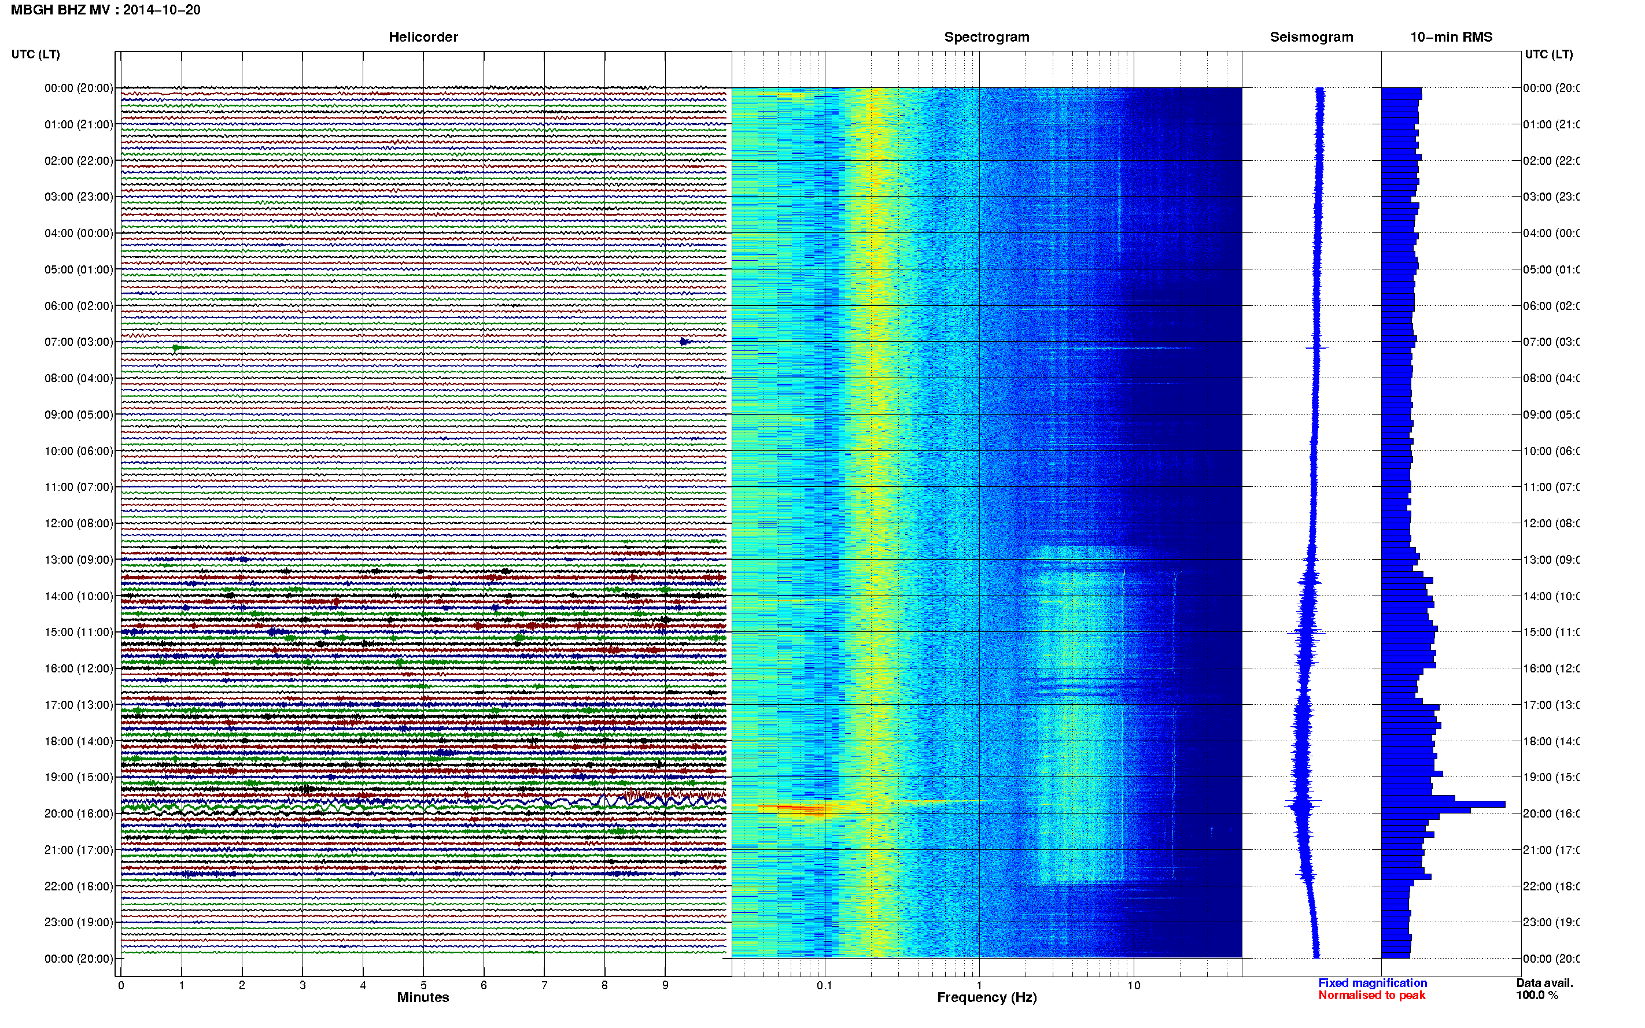1645x1028 pixels.
Task: Click helicorder time label 18:00 (14:00)
Action: coord(79,742)
